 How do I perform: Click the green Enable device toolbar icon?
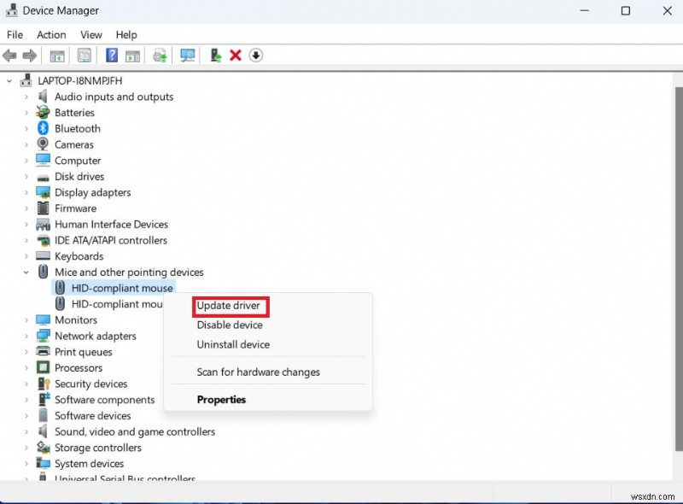[216, 56]
